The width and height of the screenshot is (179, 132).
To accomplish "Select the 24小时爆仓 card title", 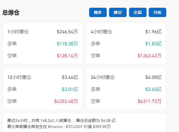I will (103, 77).
